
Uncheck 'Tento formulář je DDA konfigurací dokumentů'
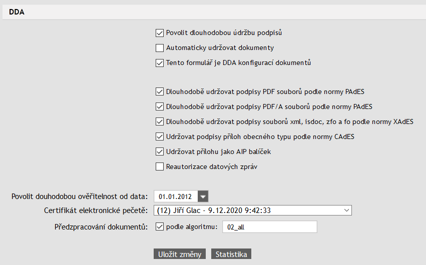click(x=160, y=63)
